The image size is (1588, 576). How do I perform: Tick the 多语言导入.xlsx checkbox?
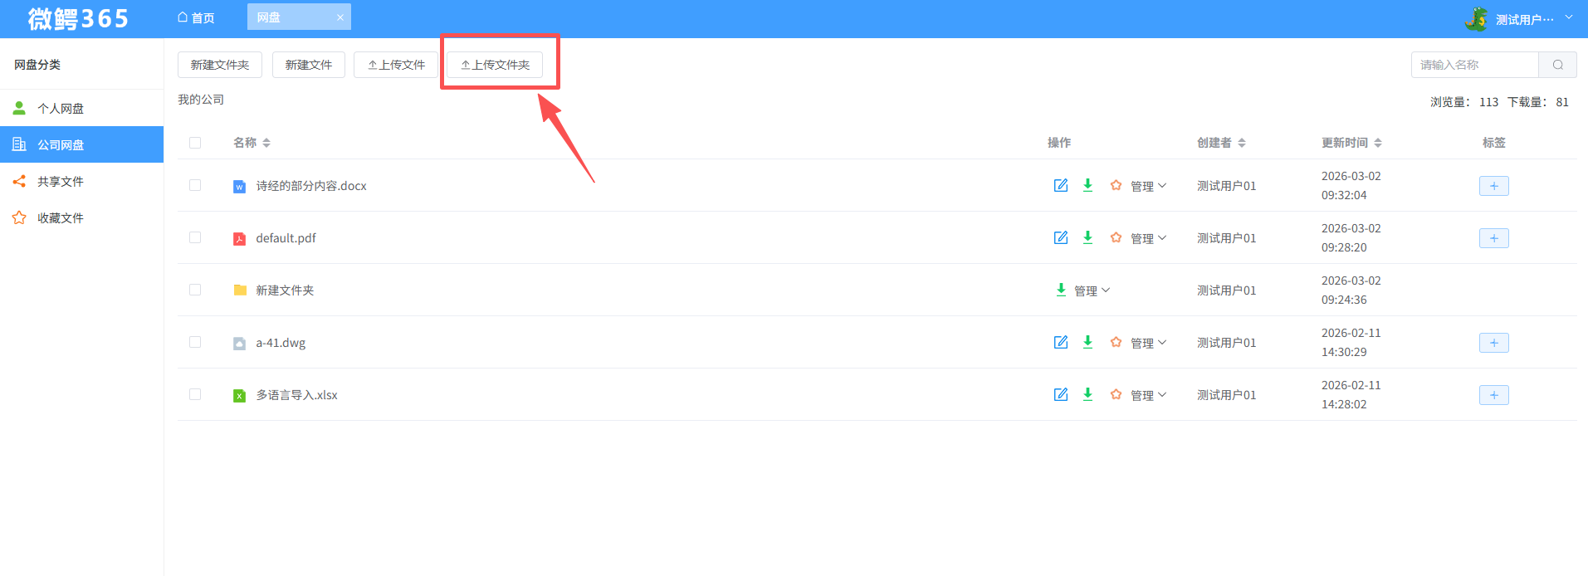click(195, 394)
